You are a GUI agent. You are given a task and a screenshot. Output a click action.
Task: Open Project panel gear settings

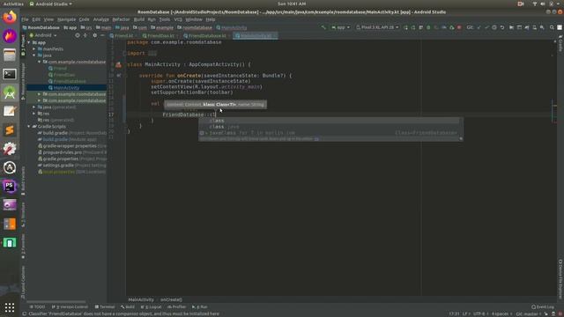(x=94, y=35)
